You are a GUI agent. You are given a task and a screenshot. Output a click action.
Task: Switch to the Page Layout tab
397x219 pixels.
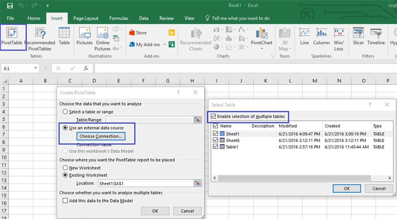(x=86, y=18)
